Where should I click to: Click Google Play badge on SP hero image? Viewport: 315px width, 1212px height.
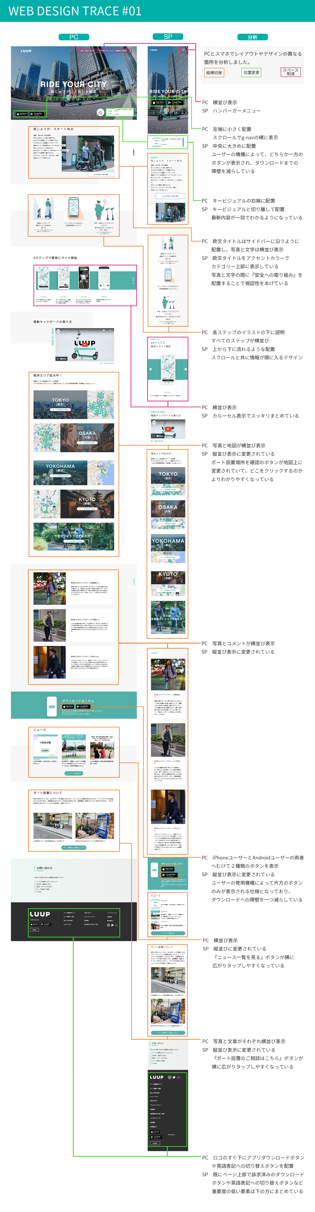176,102
